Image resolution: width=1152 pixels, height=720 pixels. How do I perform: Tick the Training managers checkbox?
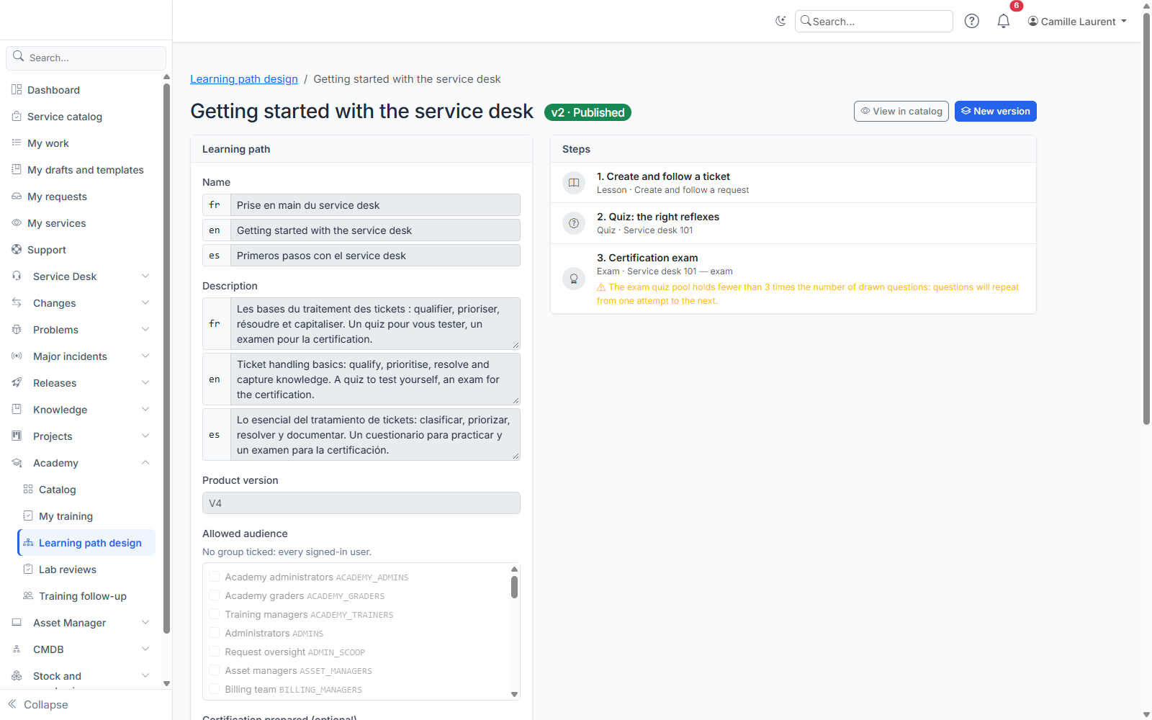point(214,614)
